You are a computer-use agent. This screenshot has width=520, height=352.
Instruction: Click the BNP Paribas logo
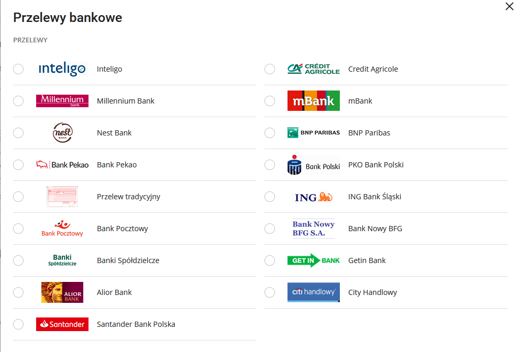click(x=313, y=132)
